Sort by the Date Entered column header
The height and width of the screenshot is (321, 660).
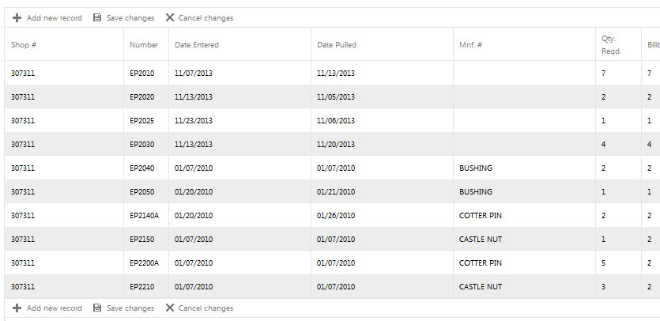pos(197,45)
